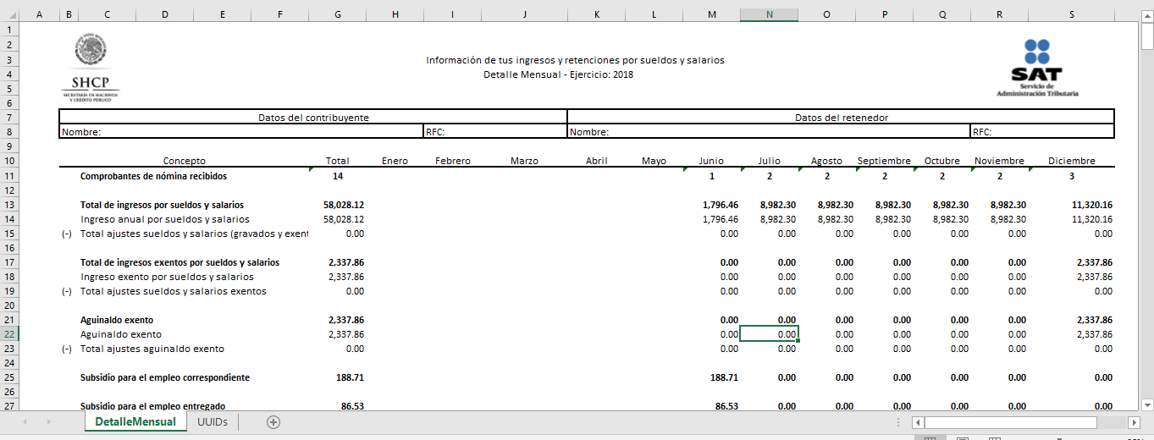
Task: Click the title 'Información de tus ingresos y retenciones'
Action: 575,60
